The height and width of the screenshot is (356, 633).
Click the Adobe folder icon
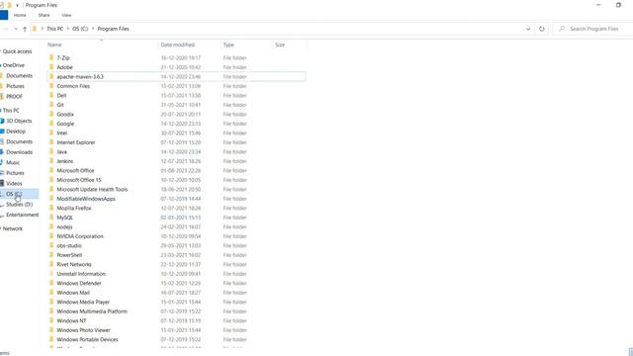pos(51,67)
